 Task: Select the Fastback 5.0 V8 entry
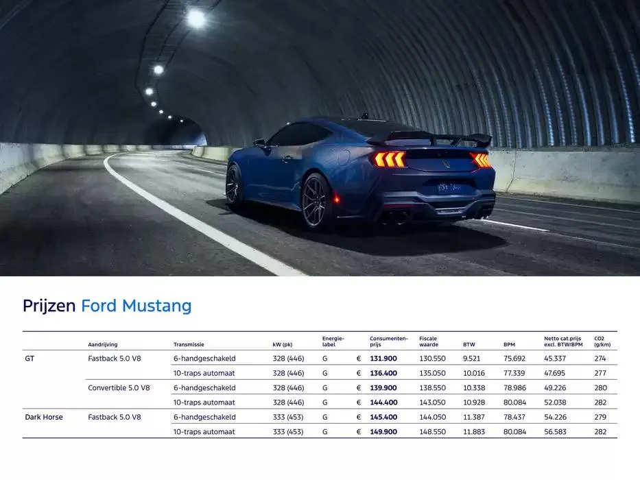click(114, 358)
